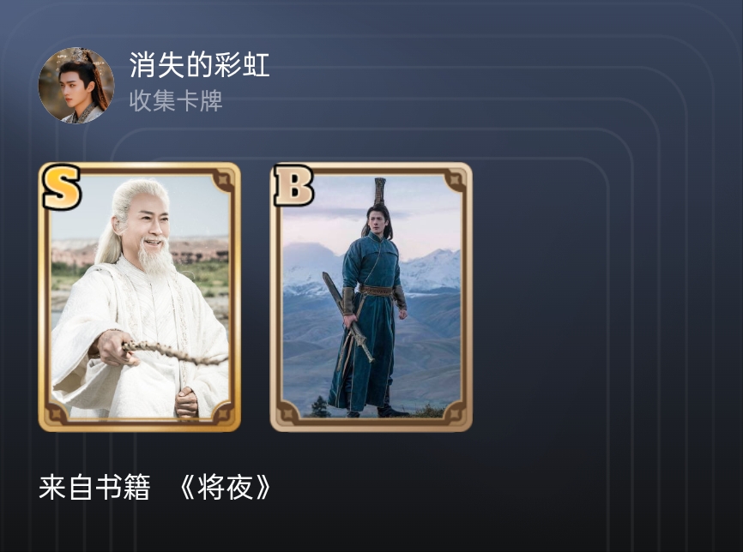Tap the S card's upper corner diamond ornament
Viewport: 743px width, 552px height.
[222, 180]
